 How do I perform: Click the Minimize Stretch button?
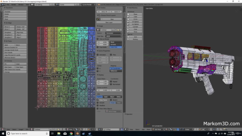[15, 57]
